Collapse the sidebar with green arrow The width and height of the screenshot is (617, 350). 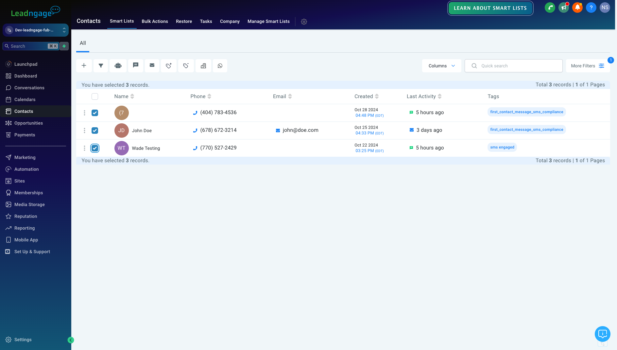71,340
